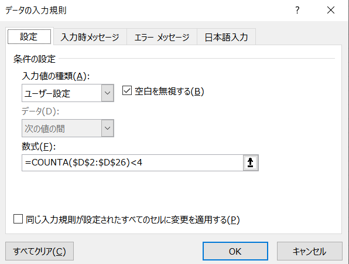This screenshot has height=264, width=349.
Task: Expand the 入力値の種類 dropdown arrow
Action: click(108, 93)
